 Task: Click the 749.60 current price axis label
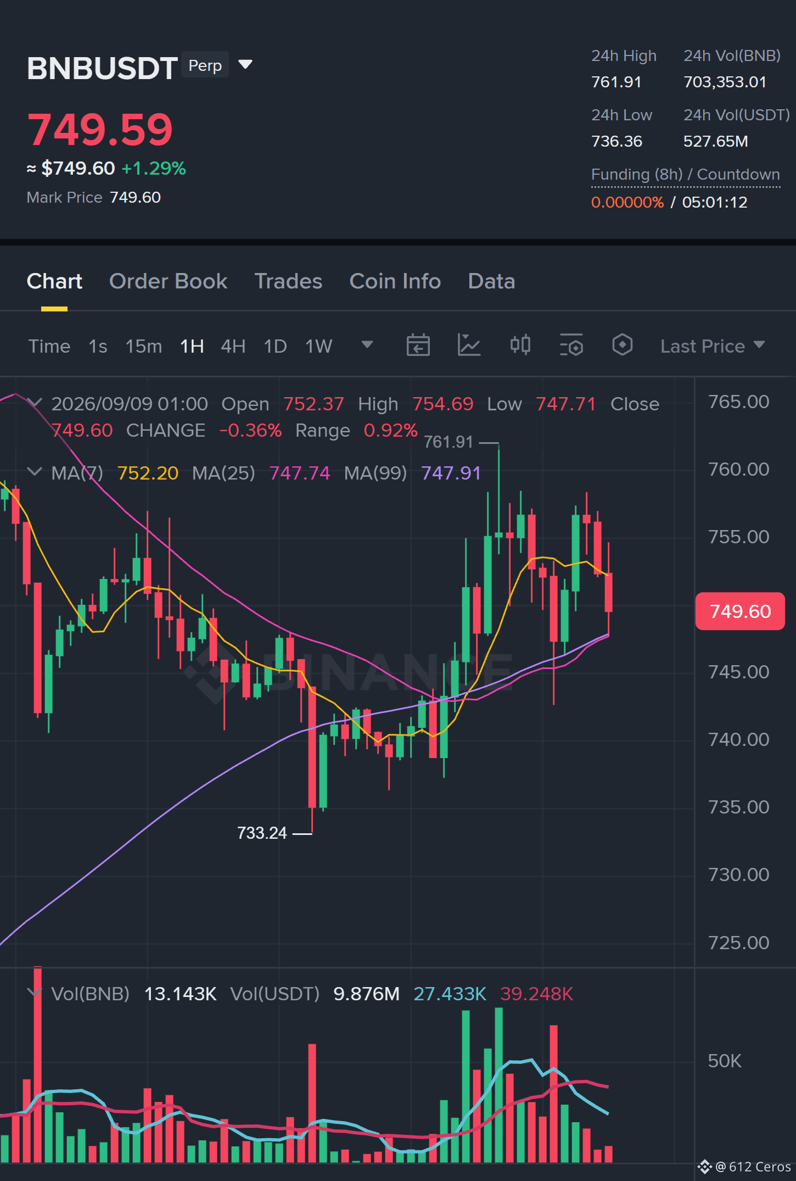[739, 611]
